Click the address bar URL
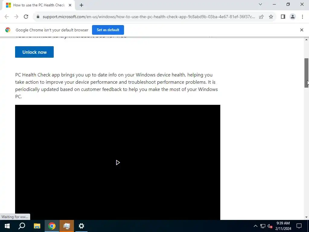This screenshot has height=232, width=309. pos(149,17)
